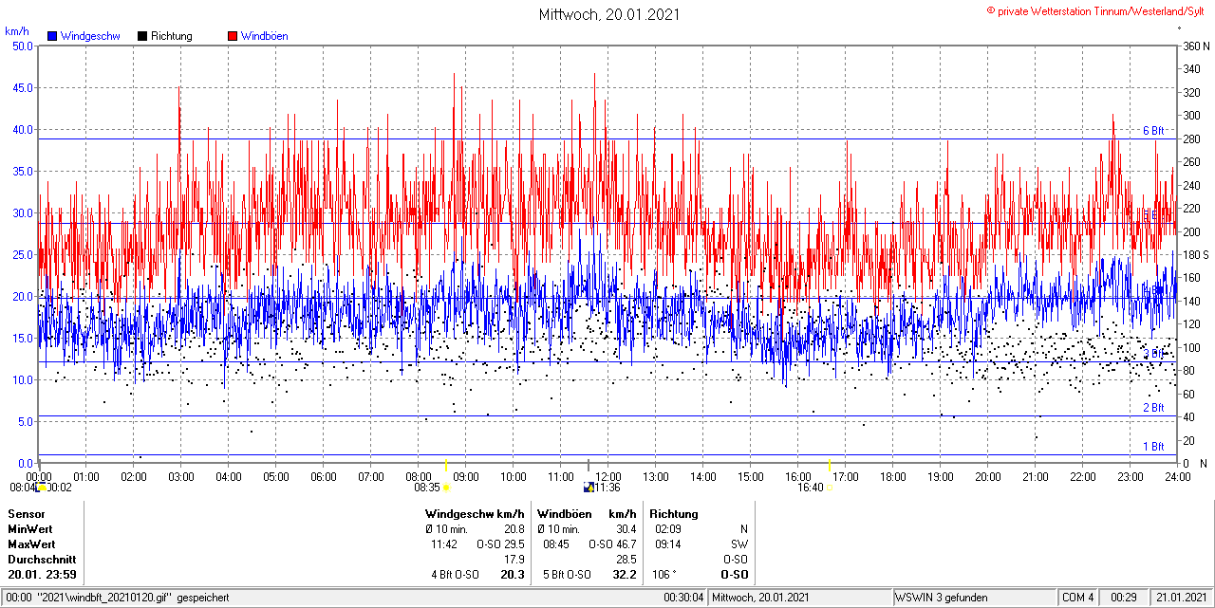Click the 13:00 time axis label
The image size is (1215, 608).
[x=656, y=476]
